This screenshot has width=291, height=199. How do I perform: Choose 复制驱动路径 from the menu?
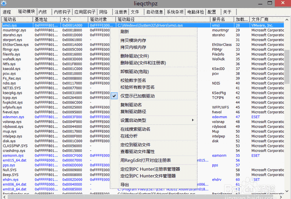coord(133,112)
